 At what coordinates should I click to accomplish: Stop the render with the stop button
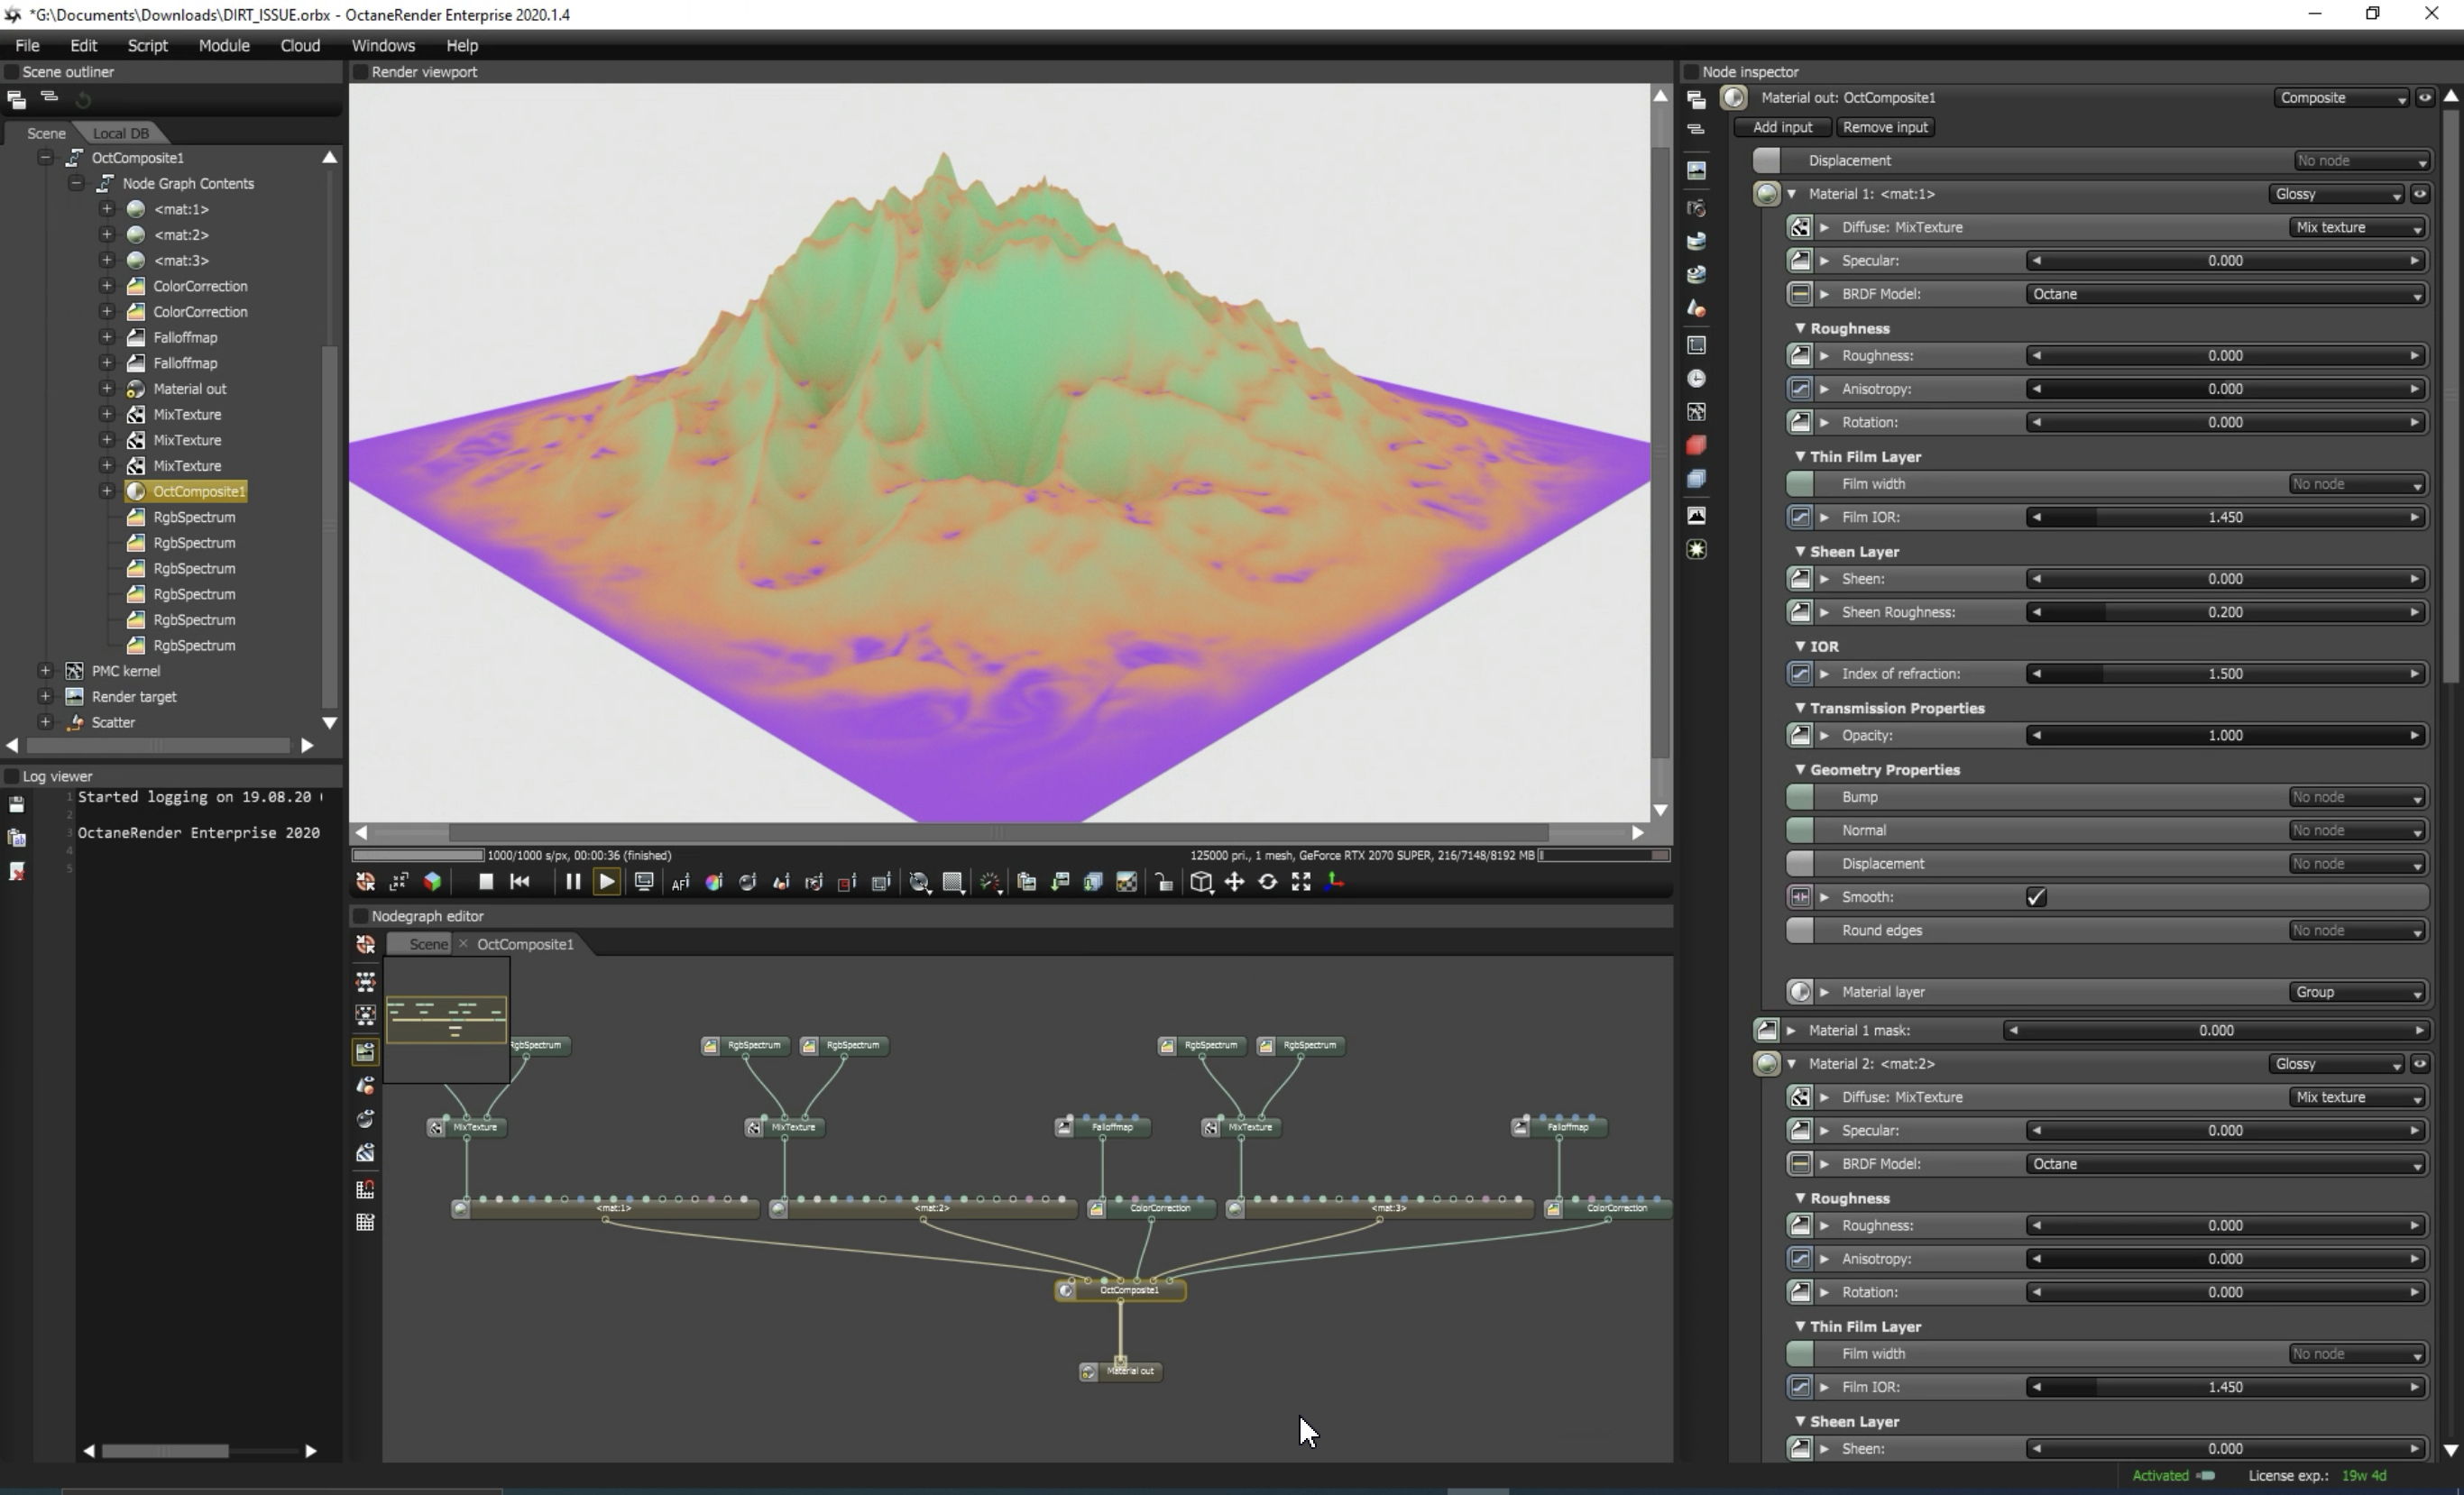(485, 882)
